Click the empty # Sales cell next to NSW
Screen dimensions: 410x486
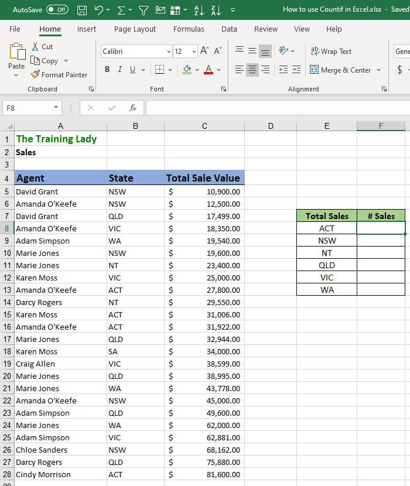[381, 241]
